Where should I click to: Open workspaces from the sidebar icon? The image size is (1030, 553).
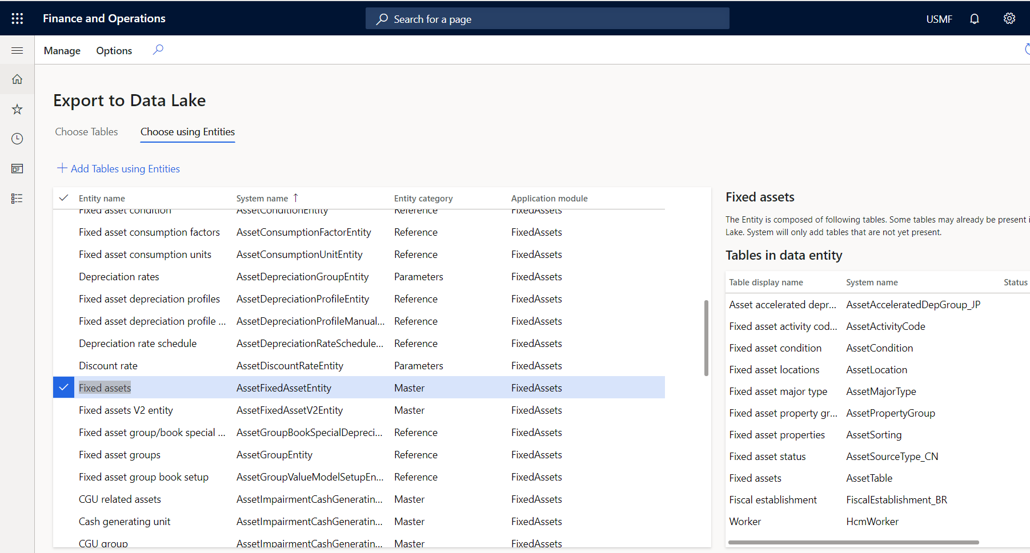click(x=17, y=168)
